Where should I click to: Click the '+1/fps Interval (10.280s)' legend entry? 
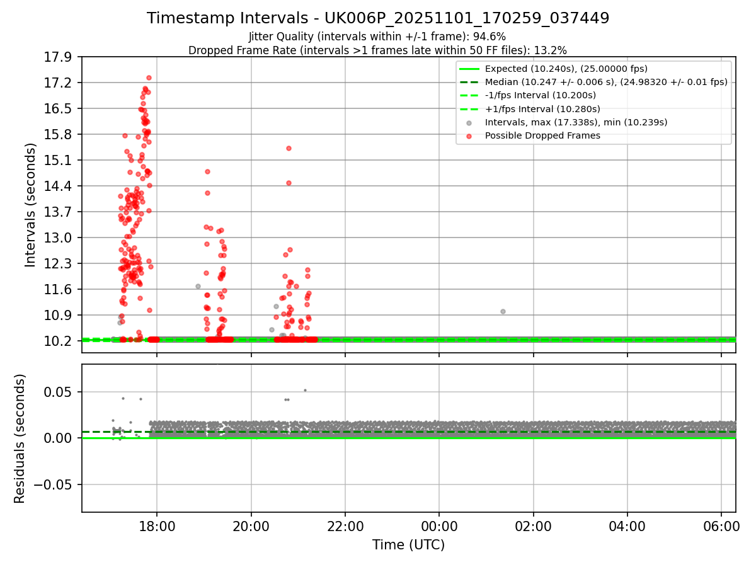(542, 108)
